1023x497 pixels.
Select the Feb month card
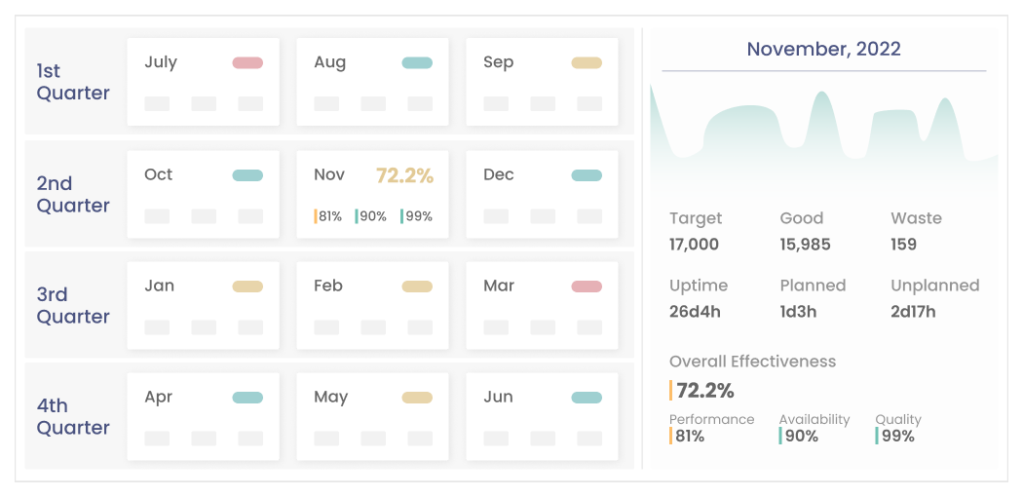pos(372,305)
